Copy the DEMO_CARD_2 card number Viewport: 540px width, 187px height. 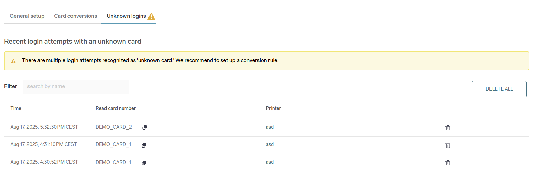pyautogui.click(x=145, y=127)
